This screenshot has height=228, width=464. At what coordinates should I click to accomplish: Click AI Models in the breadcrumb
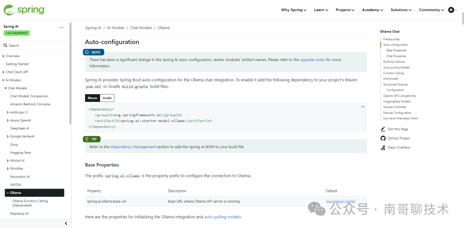point(116,28)
